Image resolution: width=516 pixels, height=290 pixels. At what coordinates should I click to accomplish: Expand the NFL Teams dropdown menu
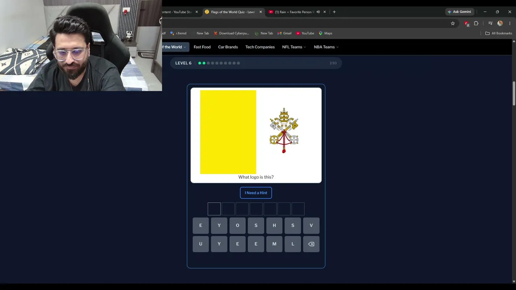[x=294, y=47]
